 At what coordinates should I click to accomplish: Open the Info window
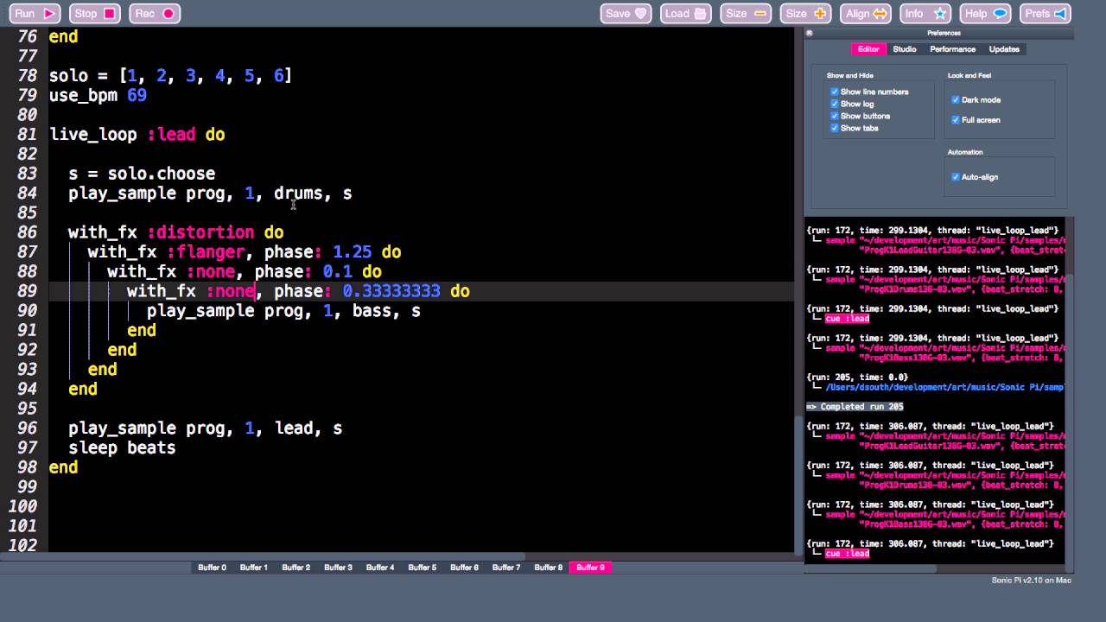[925, 13]
